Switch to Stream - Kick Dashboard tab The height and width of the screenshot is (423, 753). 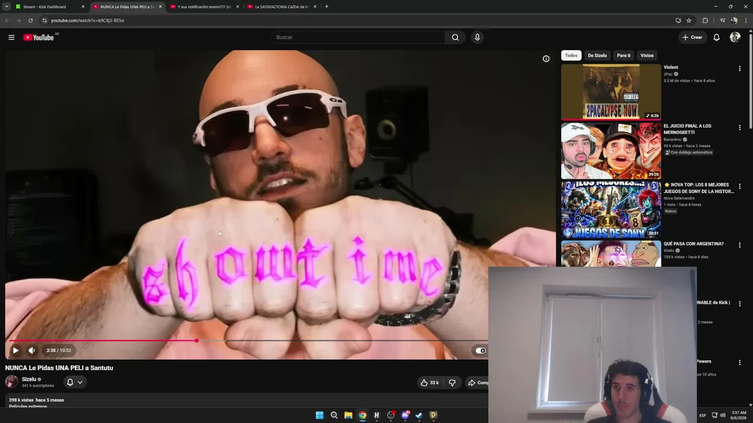click(x=50, y=6)
